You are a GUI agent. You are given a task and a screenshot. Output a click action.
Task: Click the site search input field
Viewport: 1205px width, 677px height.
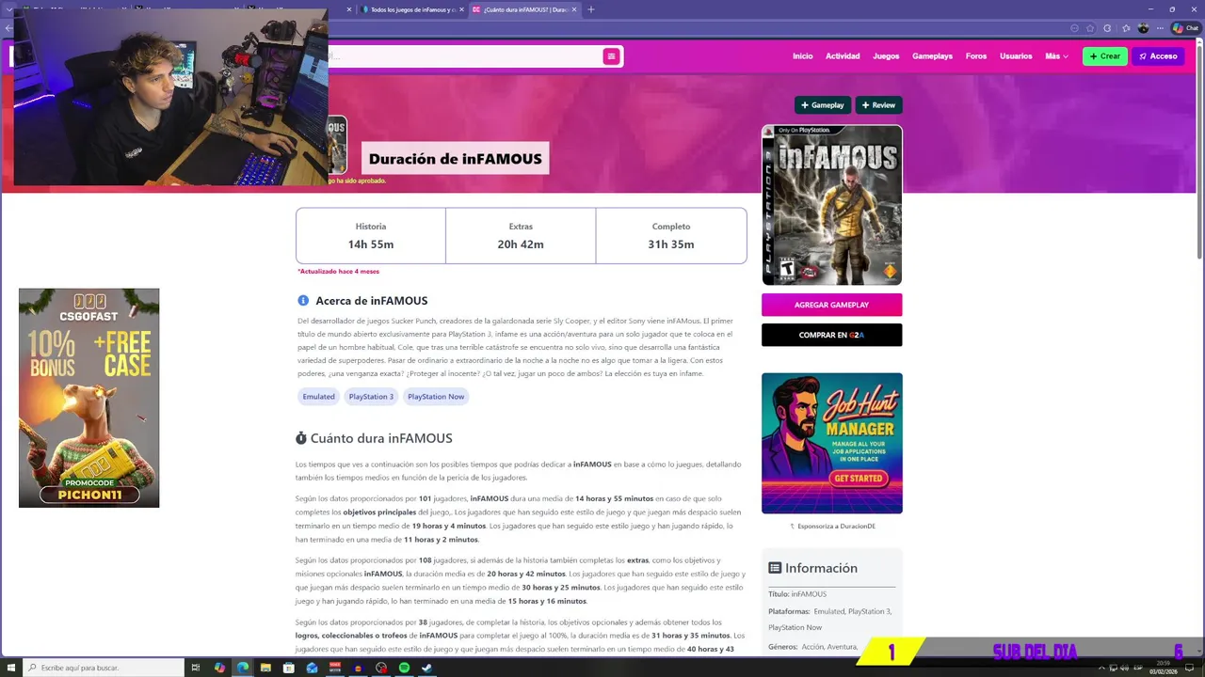pyautogui.click(x=465, y=56)
